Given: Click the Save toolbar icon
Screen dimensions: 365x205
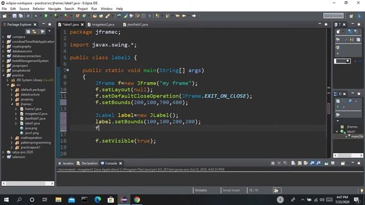Looking at the screenshot, I should [x=14, y=16].
